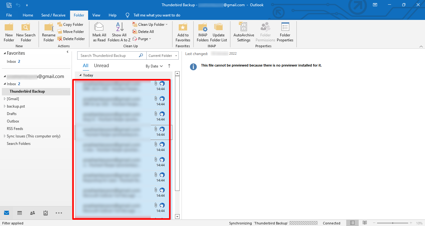Click the Ribbon Display Options button

(375, 5)
